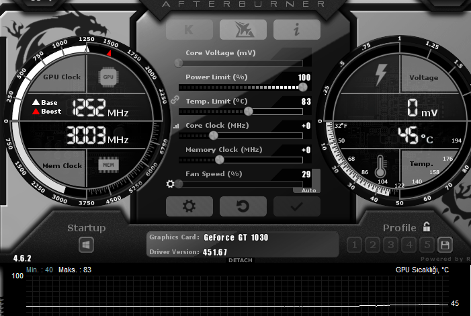Launch the OC Scanner jet icon button
This screenshot has height=316, width=471.
pyautogui.click(x=243, y=30)
